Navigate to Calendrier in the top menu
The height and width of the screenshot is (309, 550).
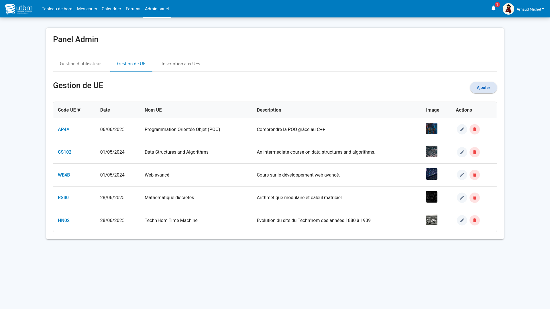pos(111,9)
